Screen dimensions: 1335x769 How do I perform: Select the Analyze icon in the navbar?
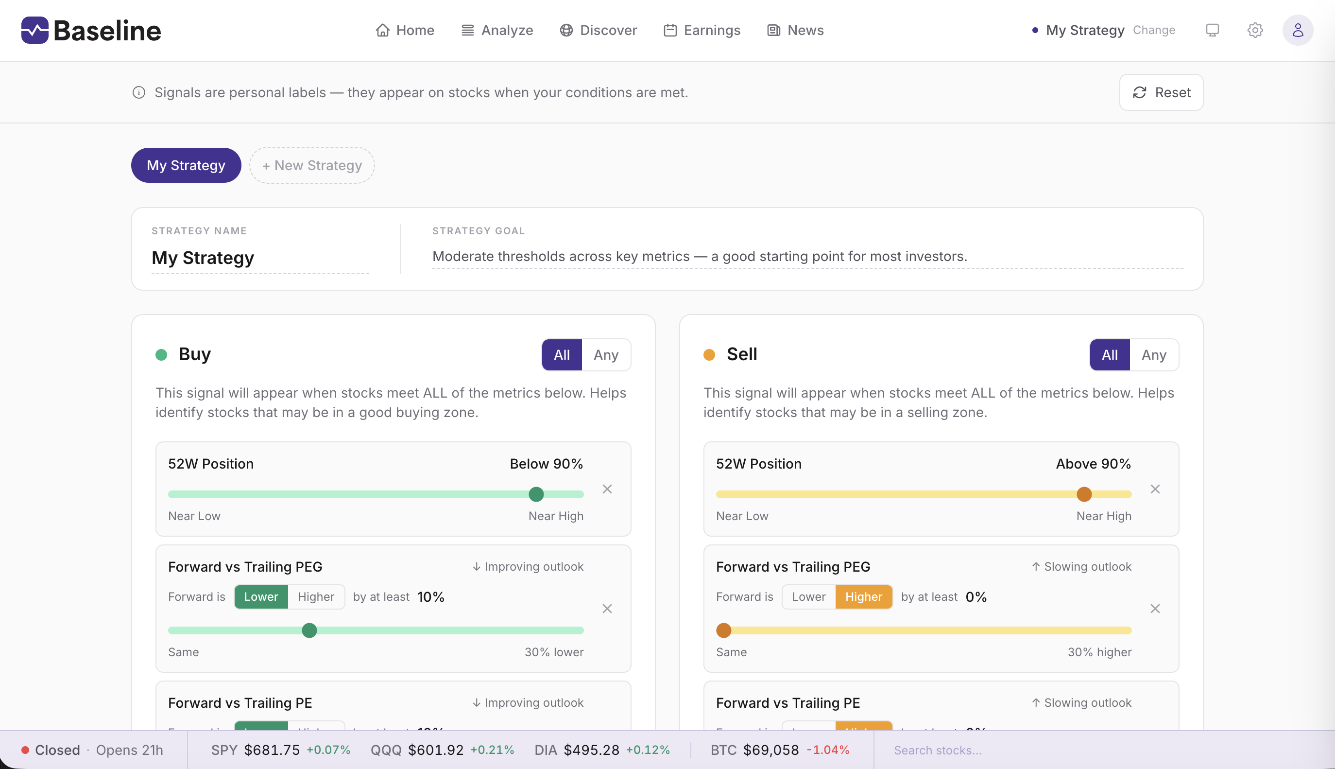(466, 30)
